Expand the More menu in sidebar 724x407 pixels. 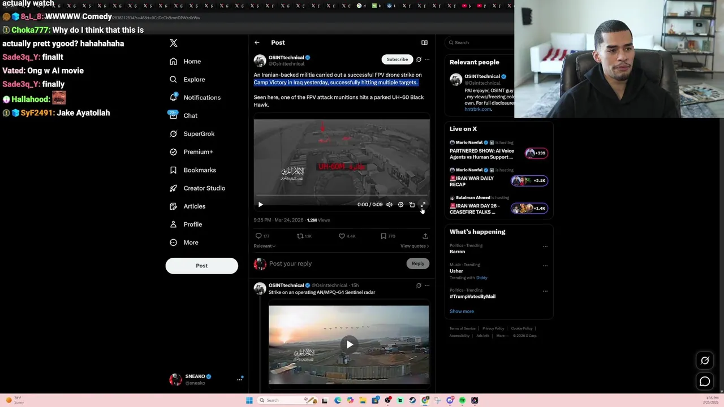click(184, 243)
